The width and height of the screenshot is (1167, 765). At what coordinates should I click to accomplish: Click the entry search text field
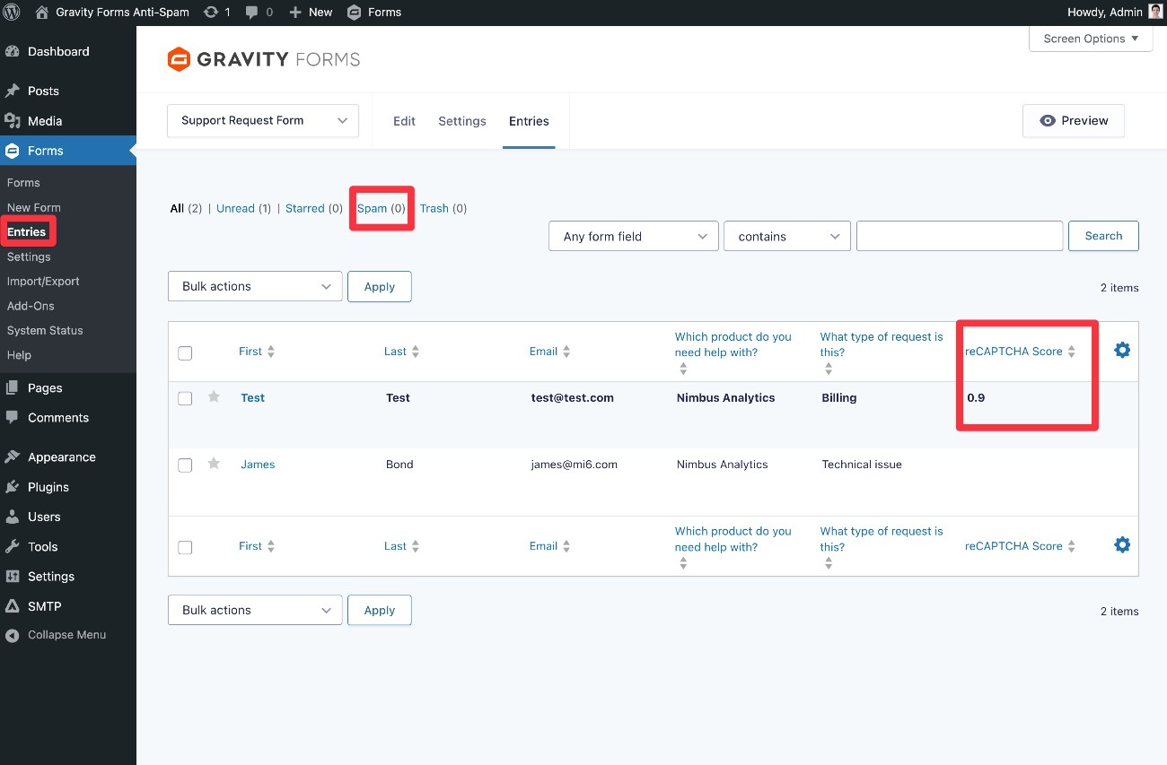[x=959, y=236]
